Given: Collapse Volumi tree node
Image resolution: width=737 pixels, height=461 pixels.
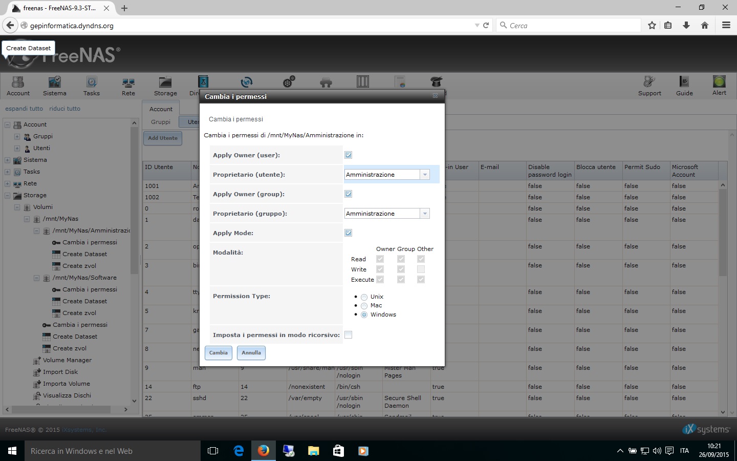Looking at the screenshot, I should (17, 207).
